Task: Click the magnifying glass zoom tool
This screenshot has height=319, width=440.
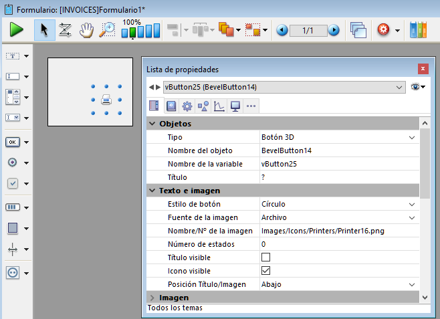Action: tap(106, 30)
